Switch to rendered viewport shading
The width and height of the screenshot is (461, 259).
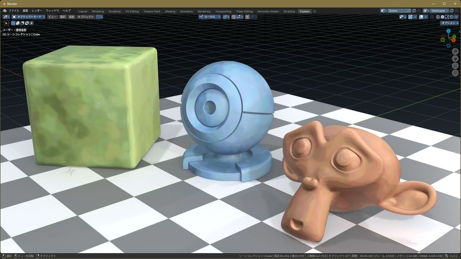tap(452, 17)
